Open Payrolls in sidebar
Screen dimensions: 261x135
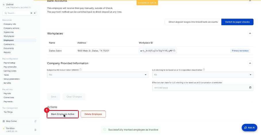[x=7, y=93]
